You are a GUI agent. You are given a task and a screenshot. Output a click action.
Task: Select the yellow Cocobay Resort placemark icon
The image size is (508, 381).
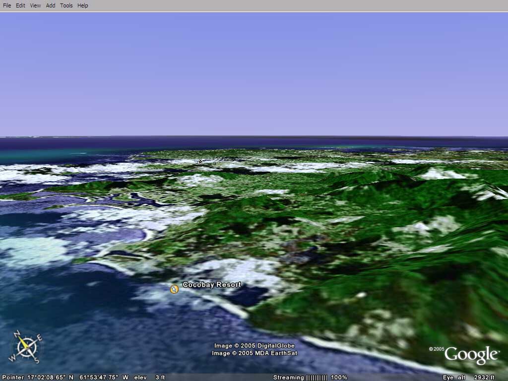pyautogui.click(x=174, y=289)
